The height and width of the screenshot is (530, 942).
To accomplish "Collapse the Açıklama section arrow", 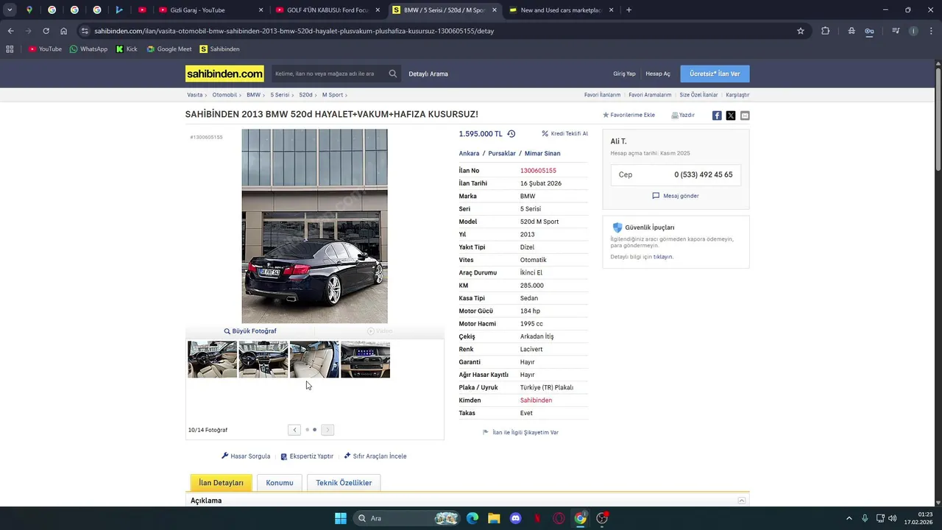I will point(742,501).
